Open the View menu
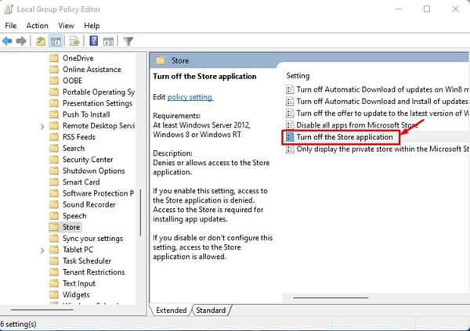This screenshot has width=470, height=331. (x=66, y=26)
